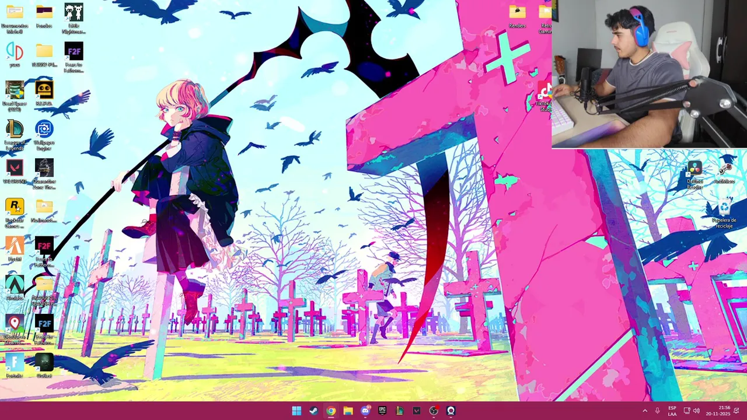This screenshot has width=747, height=420.
Task: Launch the VALORANT desktop shortcut
Action: (15, 171)
